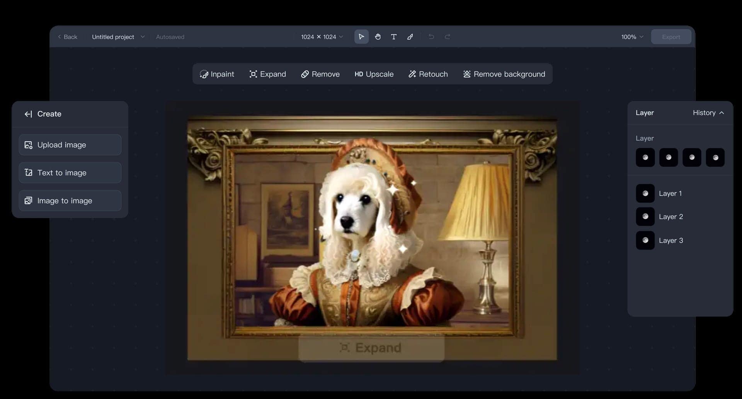Select the fourth layer thumbnail in the grid

715,157
